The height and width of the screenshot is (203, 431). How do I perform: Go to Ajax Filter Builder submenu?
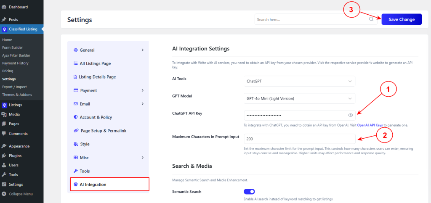(x=16, y=55)
